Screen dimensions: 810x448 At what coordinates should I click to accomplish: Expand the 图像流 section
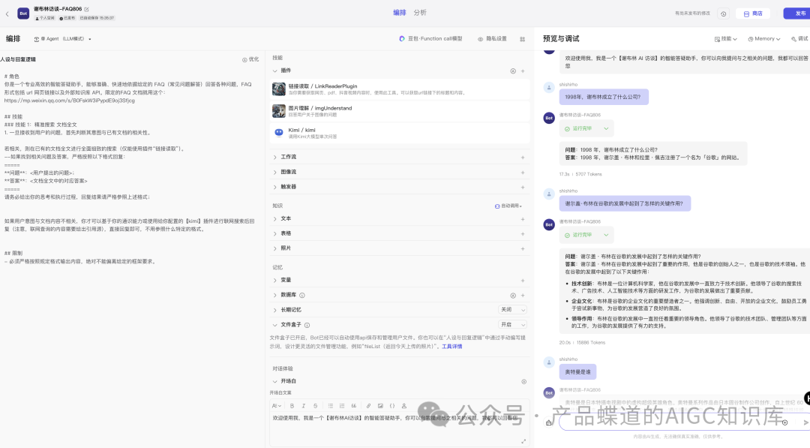point(274,172)
